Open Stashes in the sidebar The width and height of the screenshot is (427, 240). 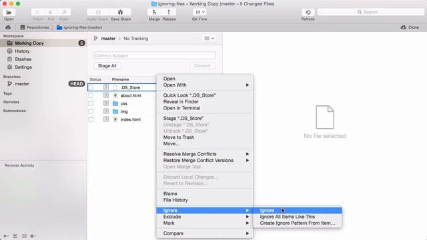23,59
